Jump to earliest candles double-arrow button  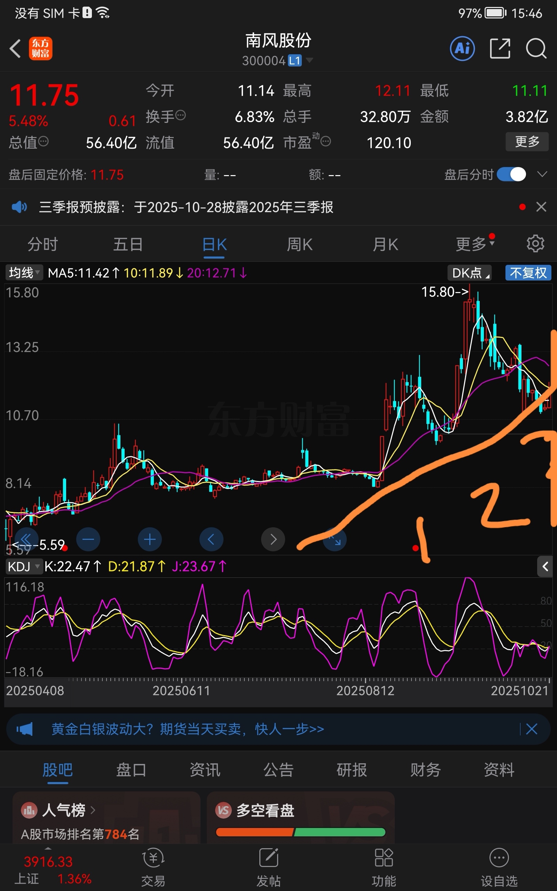click(26, 539)
